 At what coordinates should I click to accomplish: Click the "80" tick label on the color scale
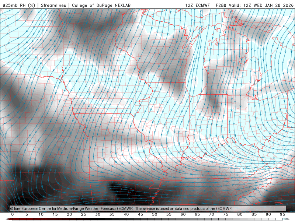(240, 214)
